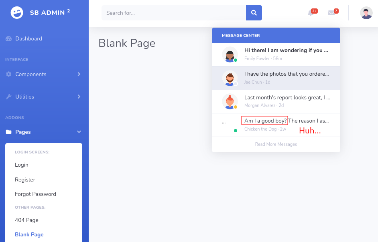
Task: Open Emily Fowler's message
Action: pos(276,54)
